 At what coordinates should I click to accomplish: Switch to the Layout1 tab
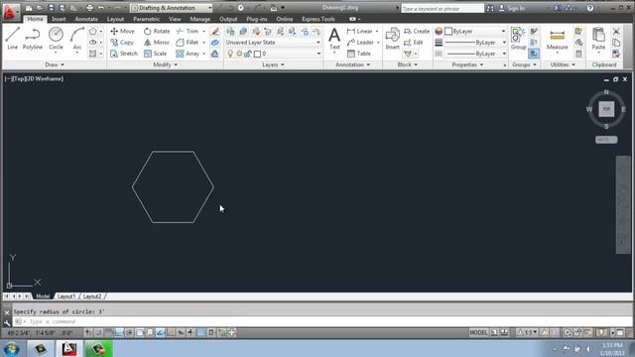point(66,297)
